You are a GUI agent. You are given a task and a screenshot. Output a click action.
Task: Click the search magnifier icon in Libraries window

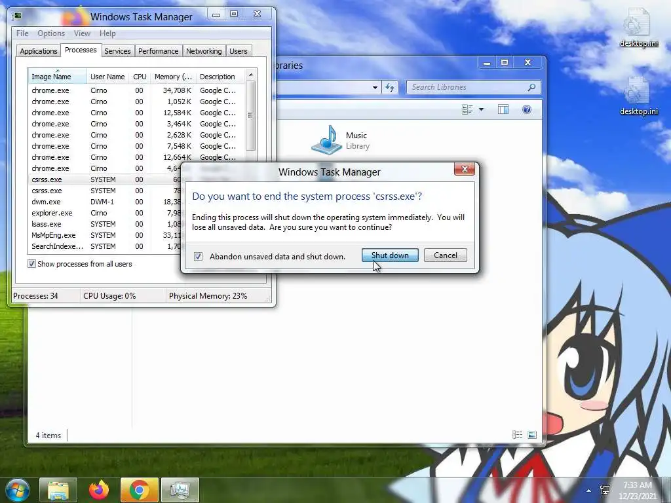click(531, 87)
